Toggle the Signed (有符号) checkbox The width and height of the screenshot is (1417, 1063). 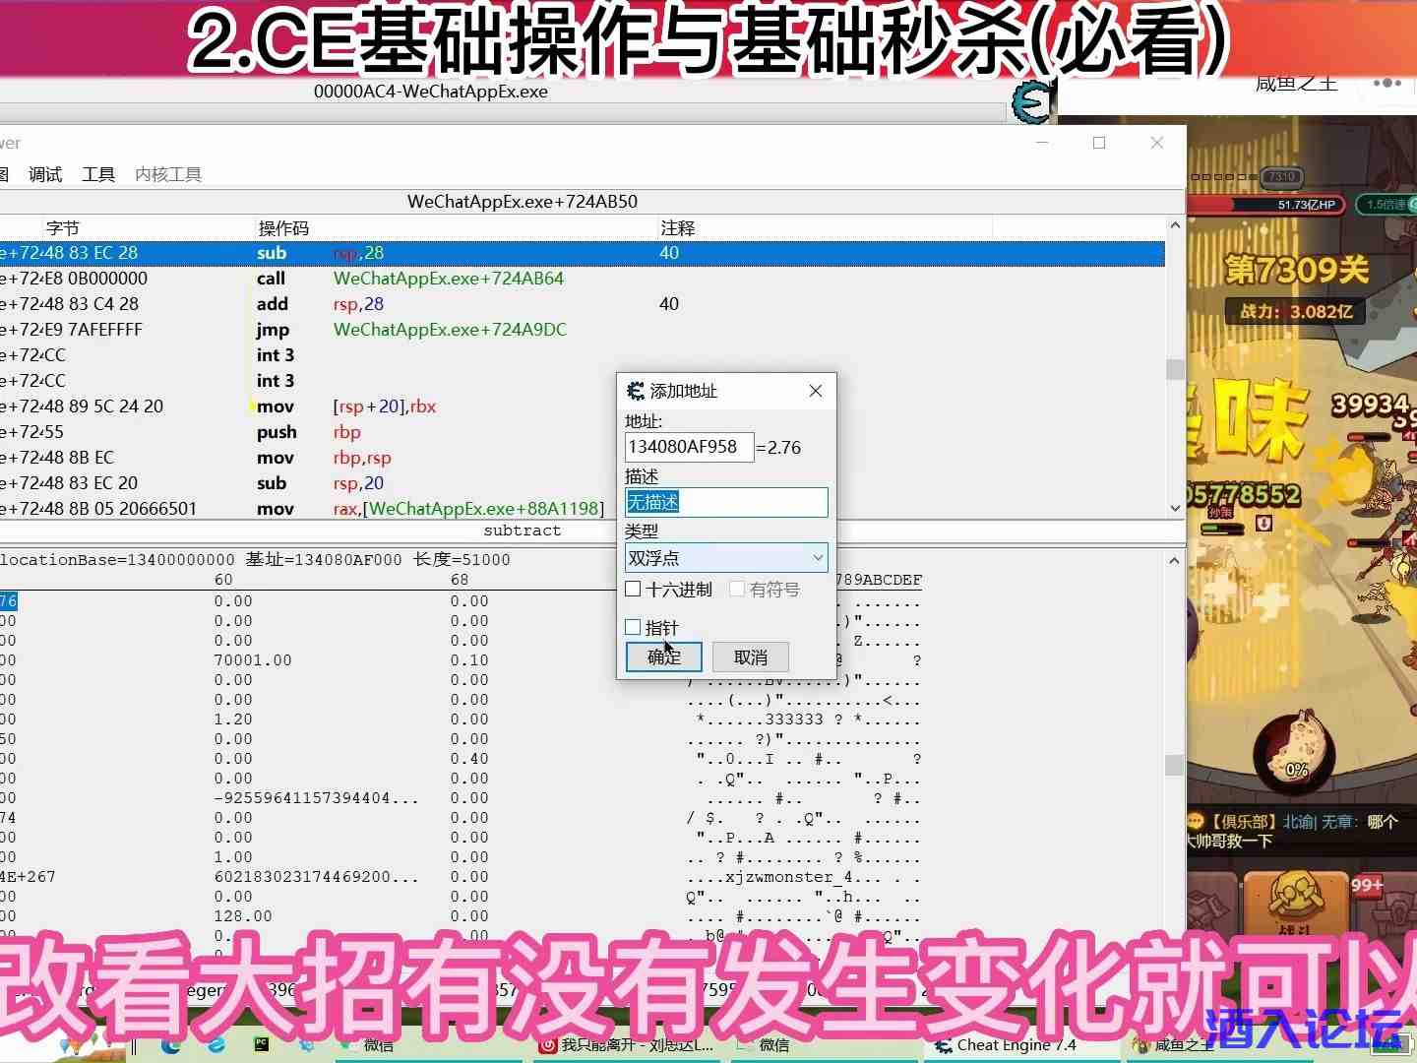pos(737,589)
